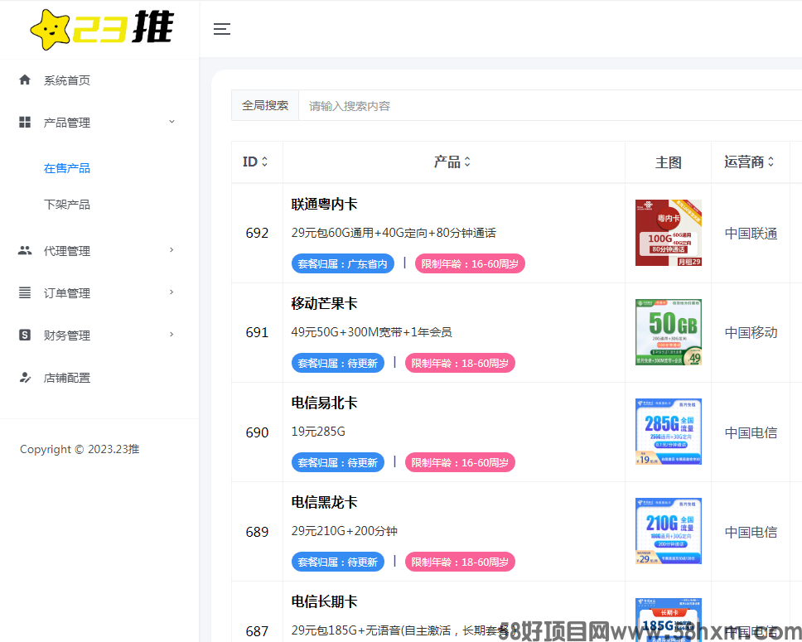This screenshot has height=642, width=802.
Task: Click description 19元285G
Action: [318, 432]
